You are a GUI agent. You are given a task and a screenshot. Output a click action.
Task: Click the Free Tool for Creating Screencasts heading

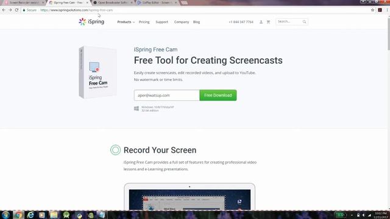pyautogui.click(x=208, y=60)
